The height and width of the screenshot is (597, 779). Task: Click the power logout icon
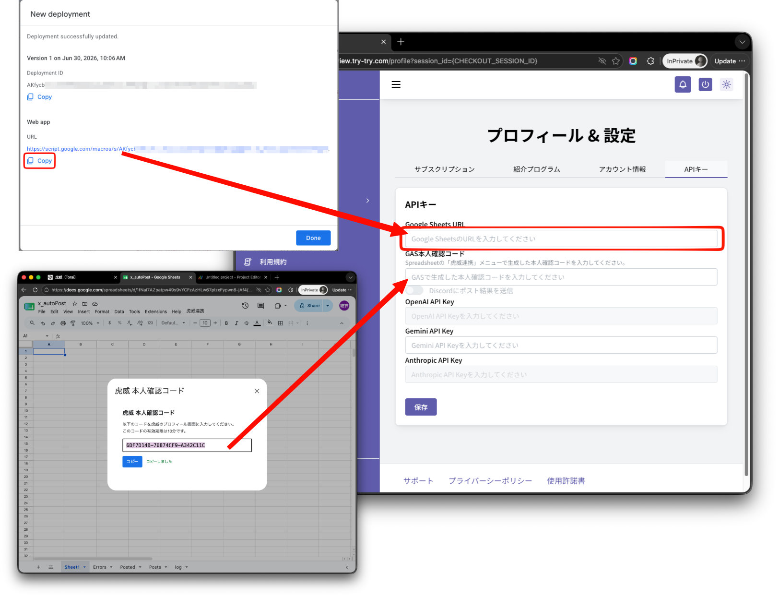pos(705,84)
